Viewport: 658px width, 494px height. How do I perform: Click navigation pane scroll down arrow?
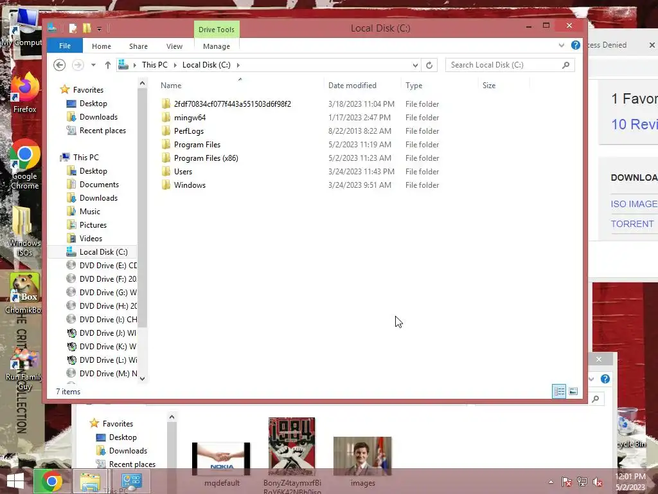[142, 378]
